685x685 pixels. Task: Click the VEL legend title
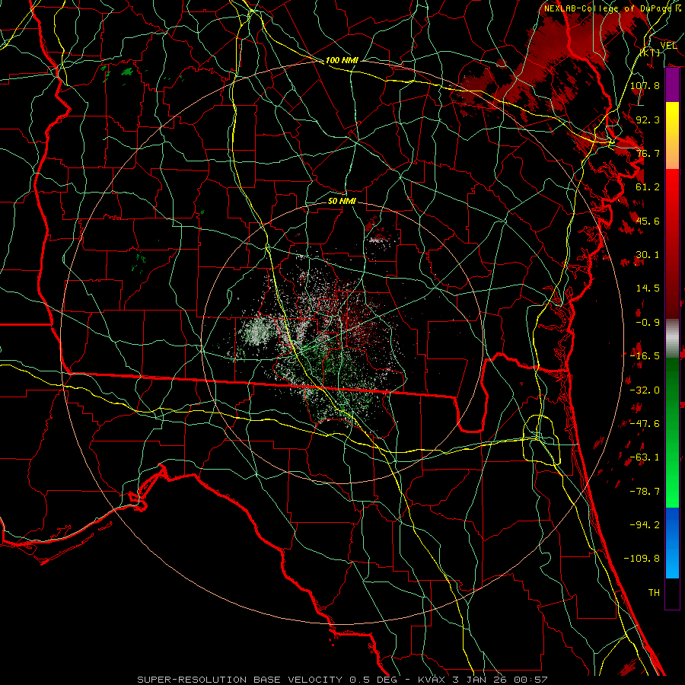coord(668,45)
